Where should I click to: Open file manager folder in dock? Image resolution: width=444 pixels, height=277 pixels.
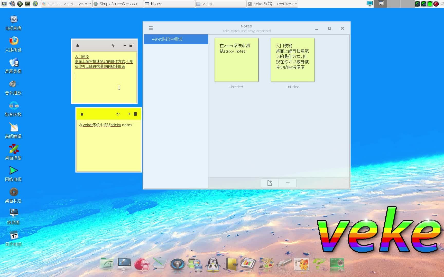106,263
